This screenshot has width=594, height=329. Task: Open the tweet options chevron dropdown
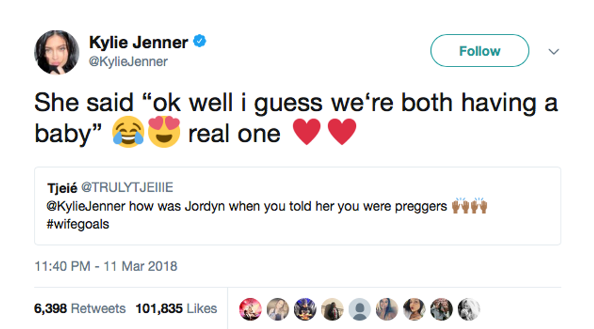coord(553,52)
